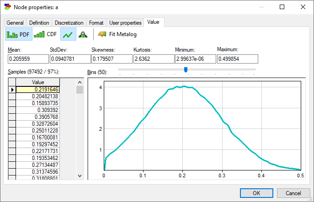The image size is (314, 202).
Task: Select sample value 0.309392
Action: coord(37,110)
